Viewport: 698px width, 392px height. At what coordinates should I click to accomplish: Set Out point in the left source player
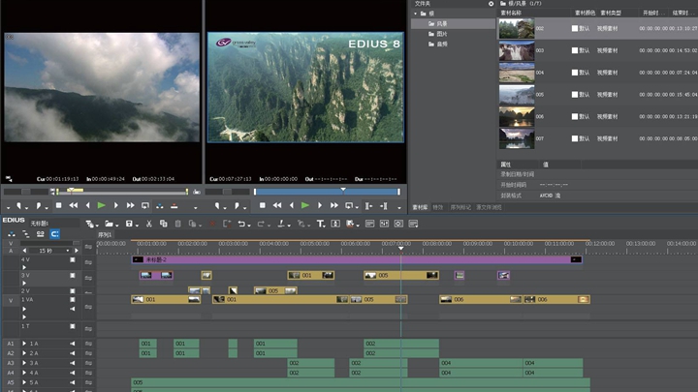pos(38,205)
